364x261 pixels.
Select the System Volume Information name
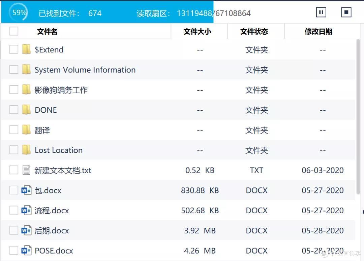click(x=85, y=70)
